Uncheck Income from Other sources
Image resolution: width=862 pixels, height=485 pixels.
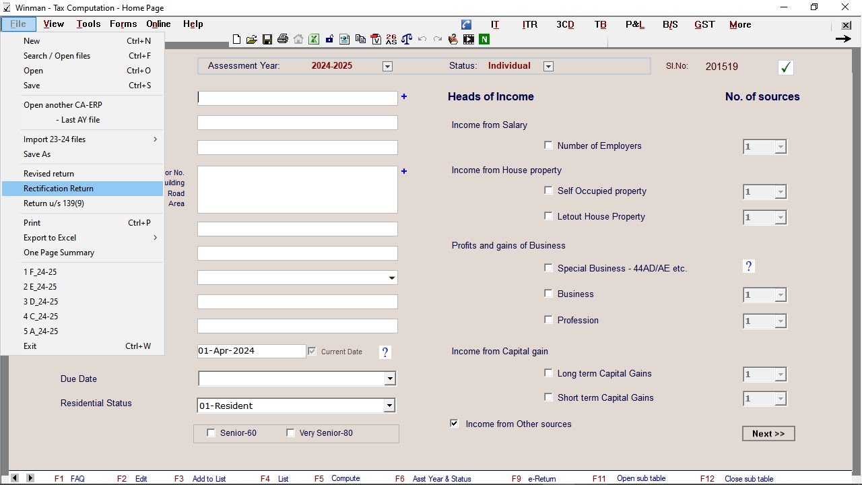(x=455, y=424)
